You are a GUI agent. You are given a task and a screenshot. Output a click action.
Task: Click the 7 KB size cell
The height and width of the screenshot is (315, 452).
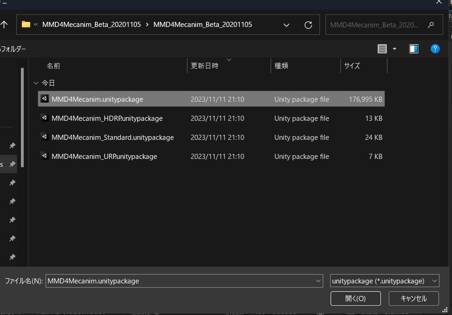click(x=375, y=157)
